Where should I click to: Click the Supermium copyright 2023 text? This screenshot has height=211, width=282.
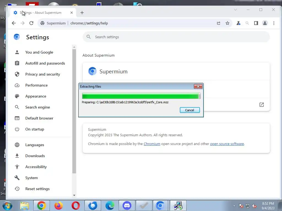click(x=135, y=135)
